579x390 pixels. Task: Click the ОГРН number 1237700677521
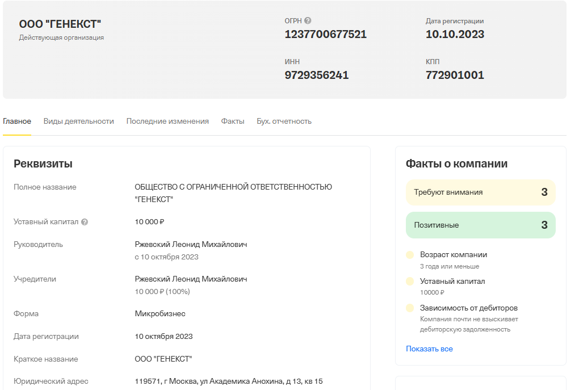tap(325, 35)
